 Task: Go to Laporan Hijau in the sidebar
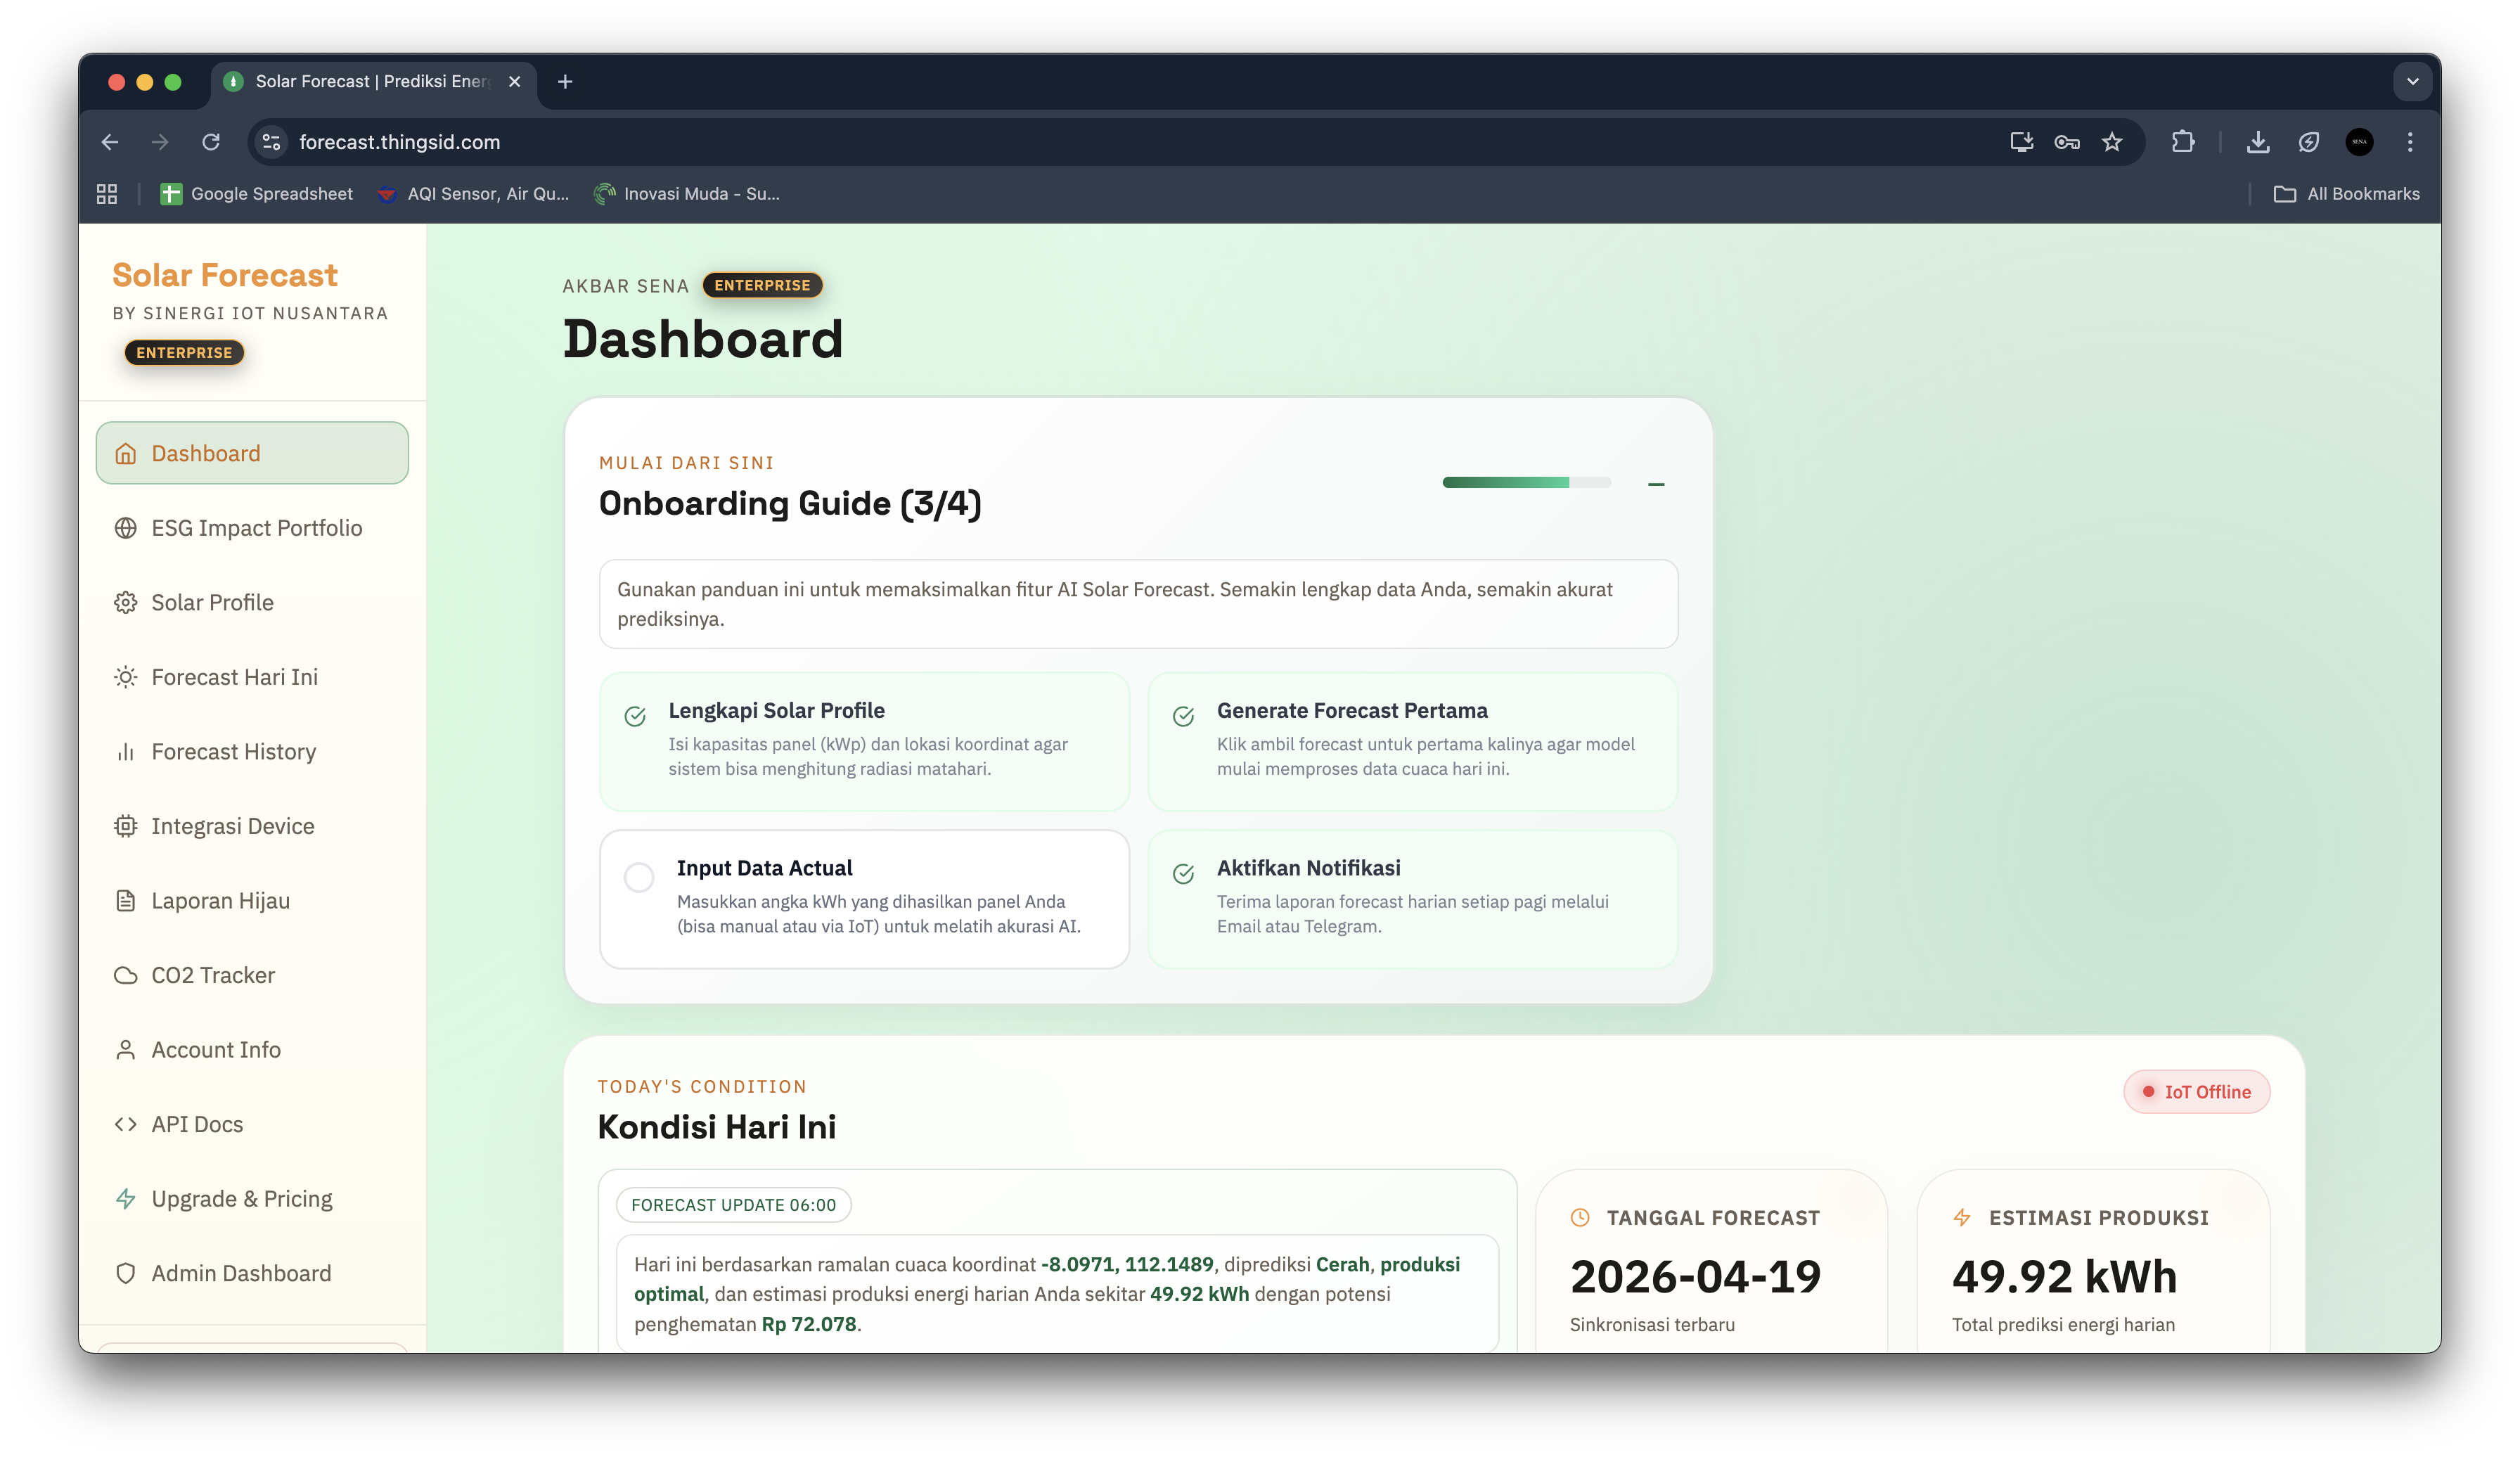[220, 901]
